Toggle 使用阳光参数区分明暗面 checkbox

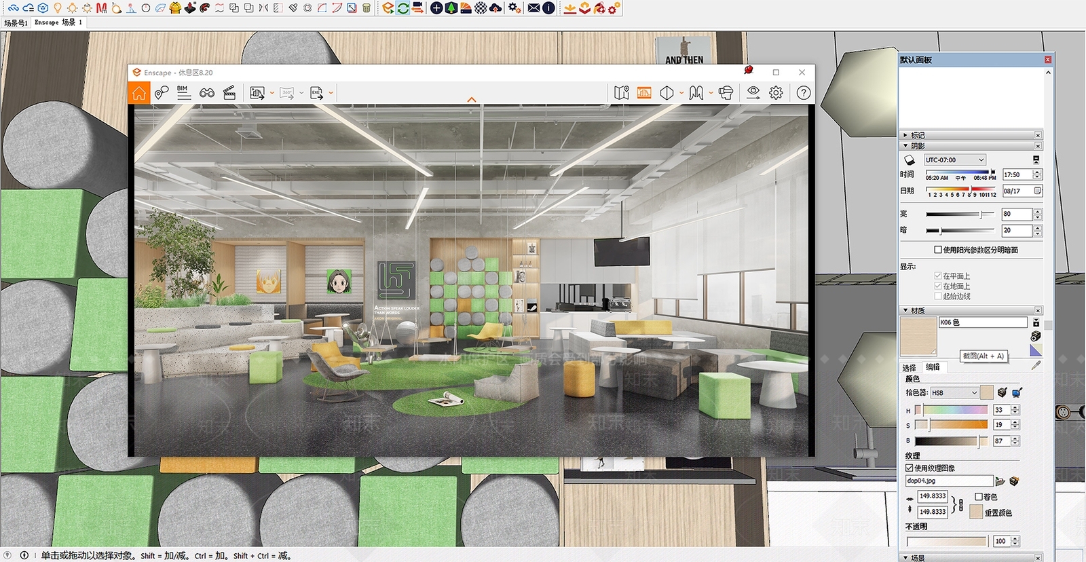coord(938,250)
